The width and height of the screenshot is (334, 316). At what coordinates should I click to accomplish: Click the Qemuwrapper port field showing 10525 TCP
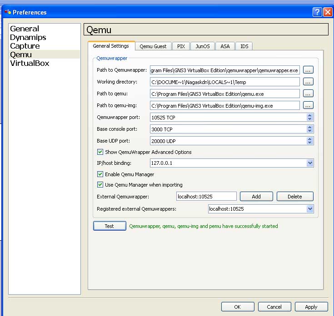[228, 117]
